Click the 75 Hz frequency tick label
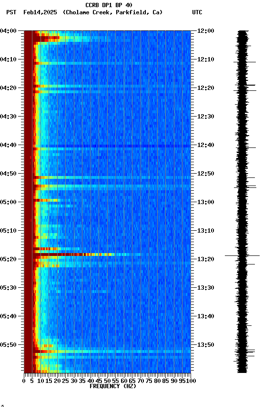 [149, 381]
